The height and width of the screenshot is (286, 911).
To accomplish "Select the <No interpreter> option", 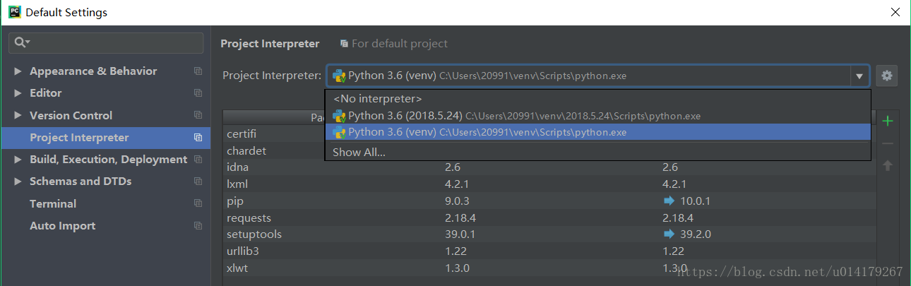I will pyautogui.click(x=378, y=99).
